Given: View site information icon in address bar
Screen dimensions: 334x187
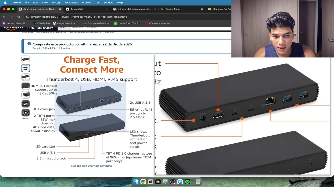Looking at the screenshot, I should (x=27, y=17).
